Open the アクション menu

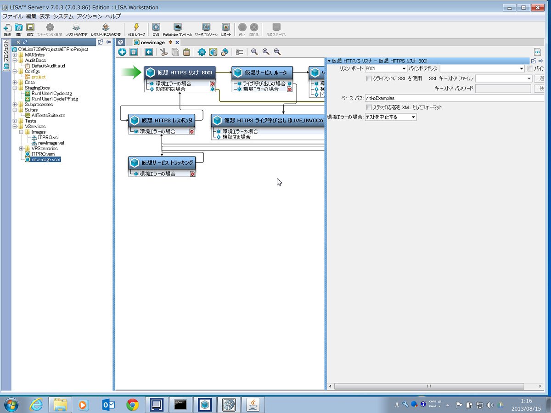coord(90,16)
